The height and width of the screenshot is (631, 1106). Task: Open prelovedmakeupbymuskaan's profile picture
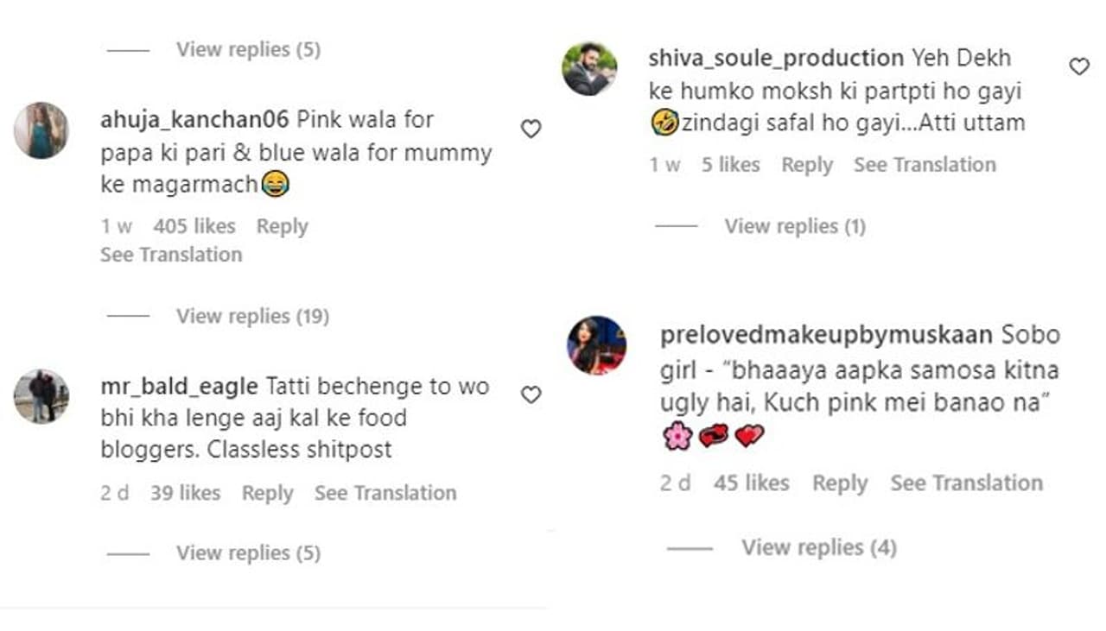coord(596,345)
